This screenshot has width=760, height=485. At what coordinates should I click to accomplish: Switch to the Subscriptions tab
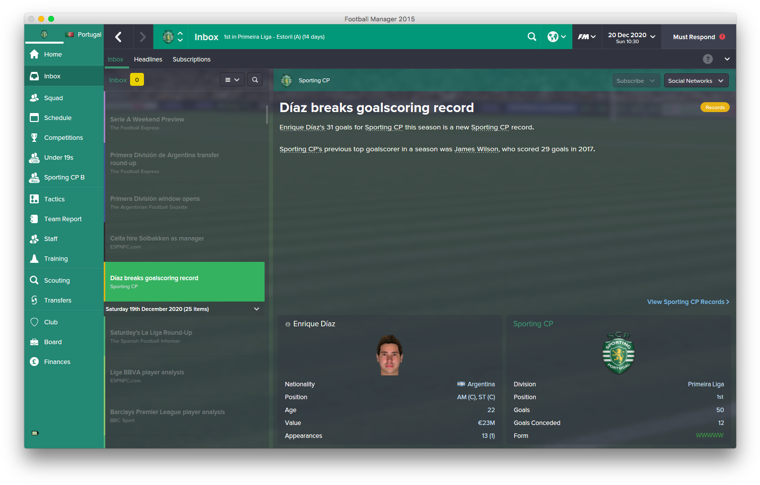click(192, 59)
